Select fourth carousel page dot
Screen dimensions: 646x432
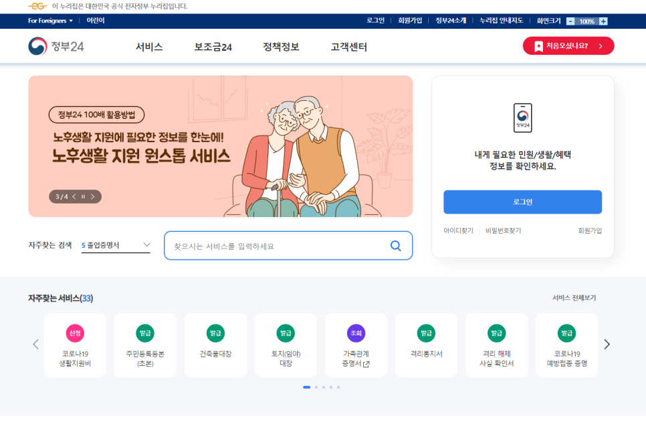coord(331,387)
